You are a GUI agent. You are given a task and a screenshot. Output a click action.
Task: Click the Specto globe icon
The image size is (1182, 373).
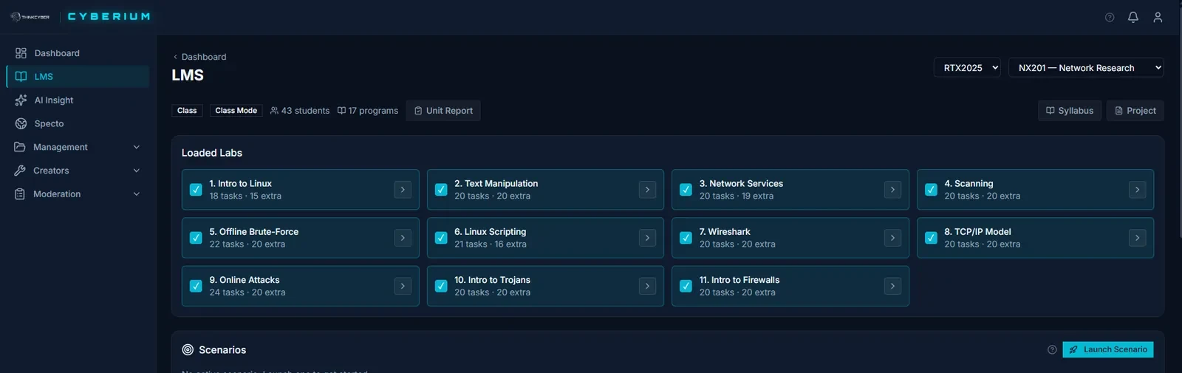pos(21,124)
